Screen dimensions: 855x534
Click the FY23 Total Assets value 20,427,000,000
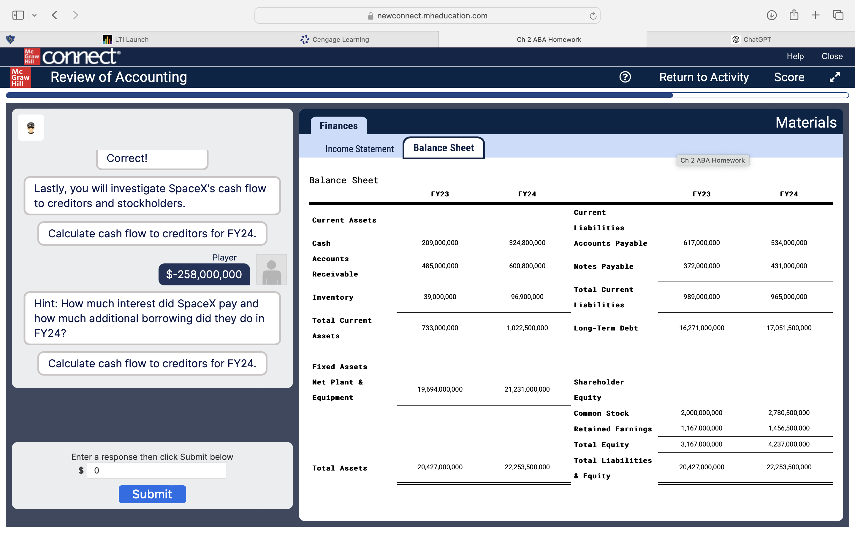pyautogui.click(x=439, y=467)
